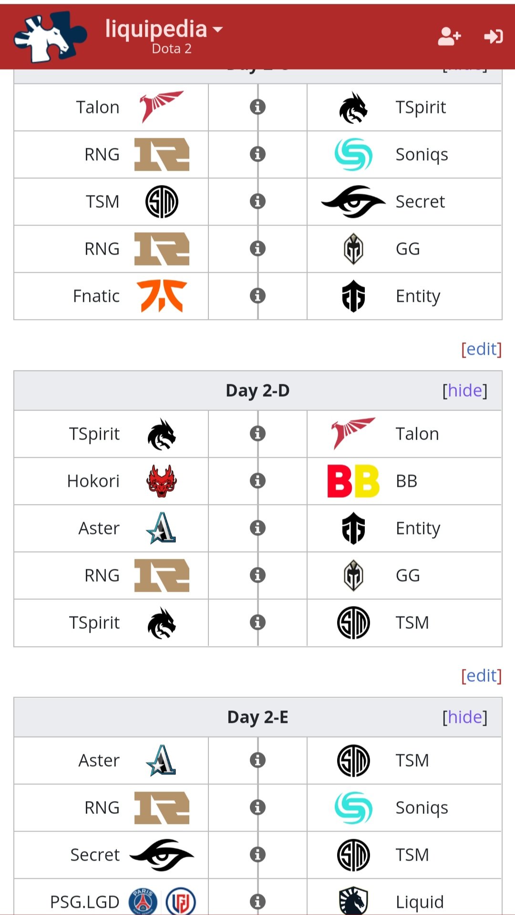Open the Liquipedia horse logo home
The image size is (515, 915).
coord(50,36)
